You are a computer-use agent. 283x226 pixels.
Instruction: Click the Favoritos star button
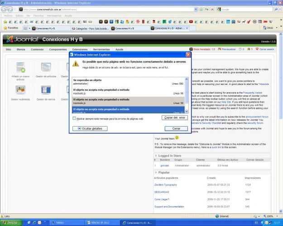click(x=11, y=28)
